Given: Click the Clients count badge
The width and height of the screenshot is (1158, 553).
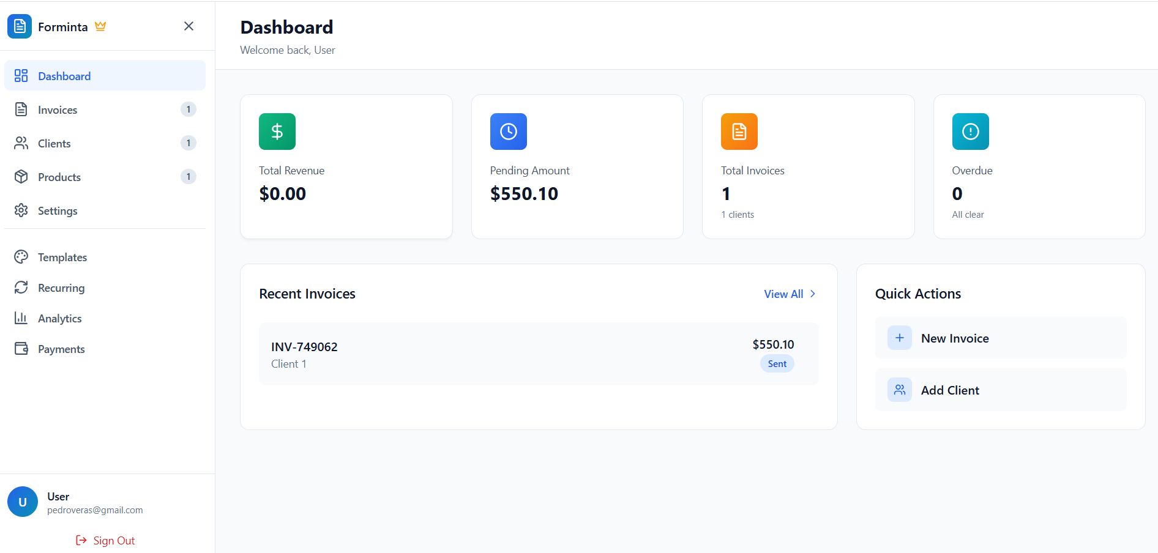Looking at the screenshot, I should pos(189,143).
